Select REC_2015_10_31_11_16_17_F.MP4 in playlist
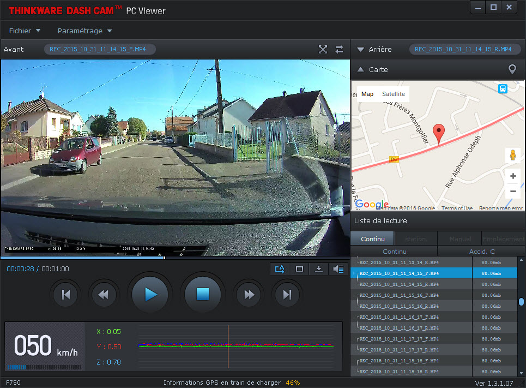Image resolution: width=526 pixels, height=388 pixels. 434,317
